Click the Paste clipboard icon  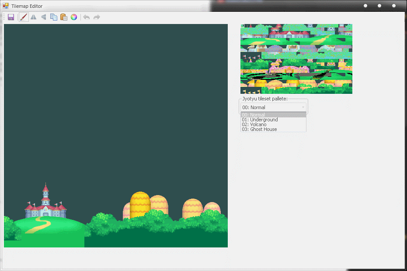[63, 17]
